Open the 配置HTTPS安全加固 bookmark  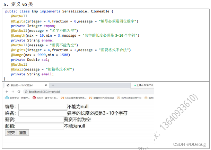coord(102,98)
